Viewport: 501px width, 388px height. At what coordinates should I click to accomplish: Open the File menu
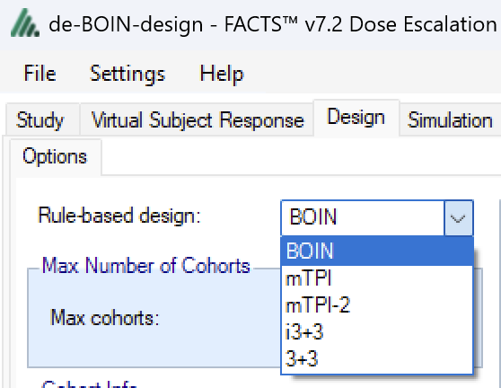pos(40,74)
